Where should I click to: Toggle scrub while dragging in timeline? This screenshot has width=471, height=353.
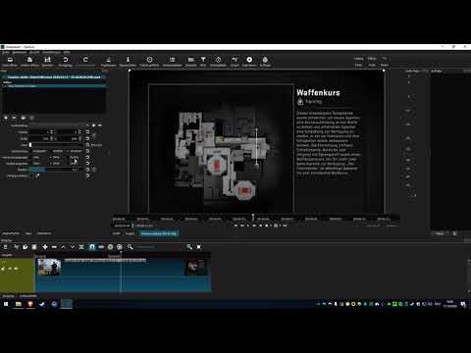[101, 247]
